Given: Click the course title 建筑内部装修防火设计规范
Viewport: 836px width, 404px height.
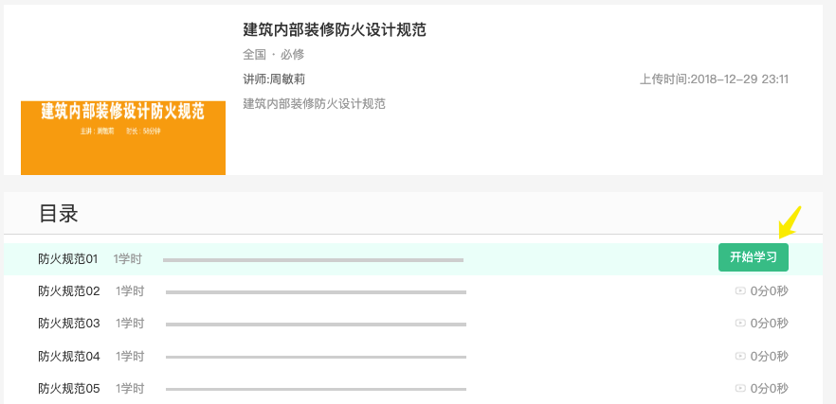Looking at the screenshot, I should coord(335,30).
